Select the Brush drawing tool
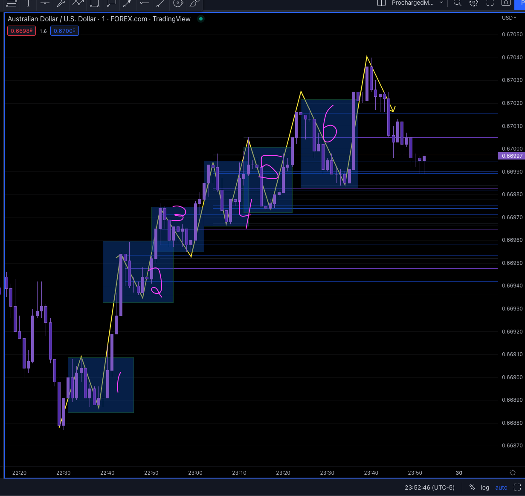Viewport: 525px width, 496px height. pyautogui.click(x=194, y=4)
